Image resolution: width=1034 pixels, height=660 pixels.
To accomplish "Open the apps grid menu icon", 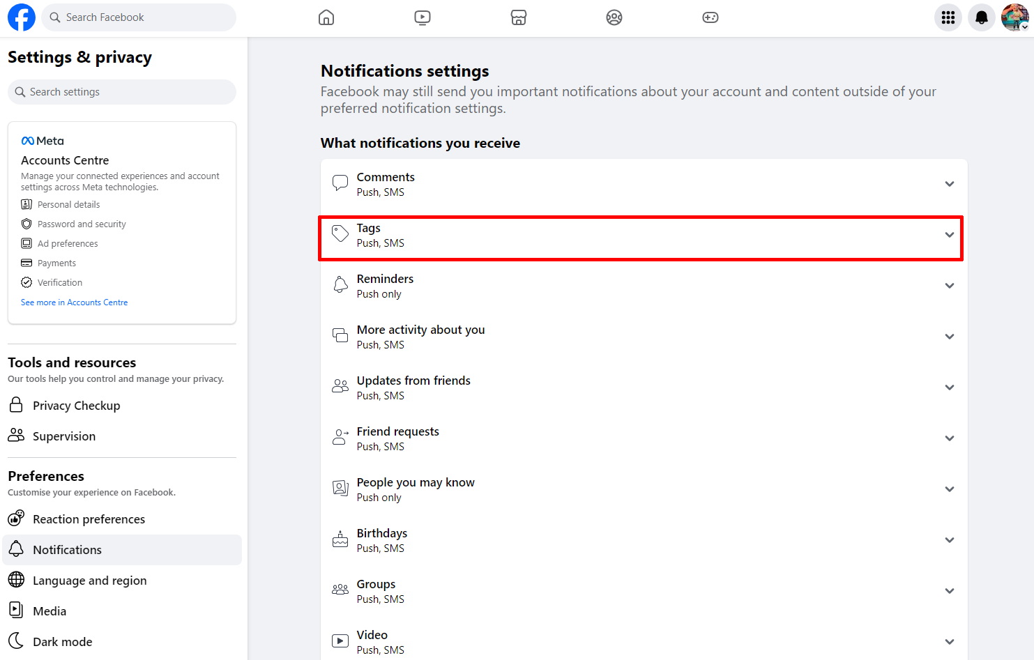I will pos(948,17).
